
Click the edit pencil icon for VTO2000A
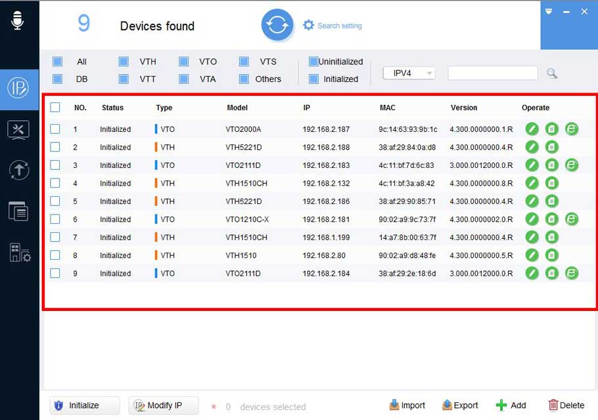(x=532, y=129)
